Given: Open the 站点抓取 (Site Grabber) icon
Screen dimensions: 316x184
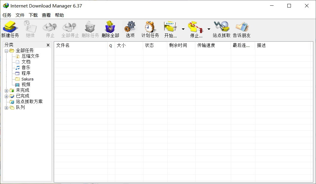Looking at the screenshot, I should point(221,28).
